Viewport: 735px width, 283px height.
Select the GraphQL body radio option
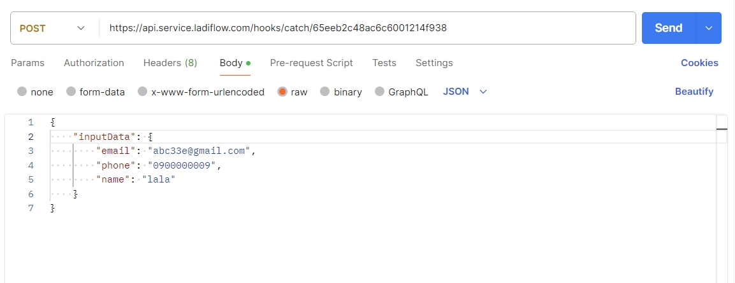[x=380, y=92]
